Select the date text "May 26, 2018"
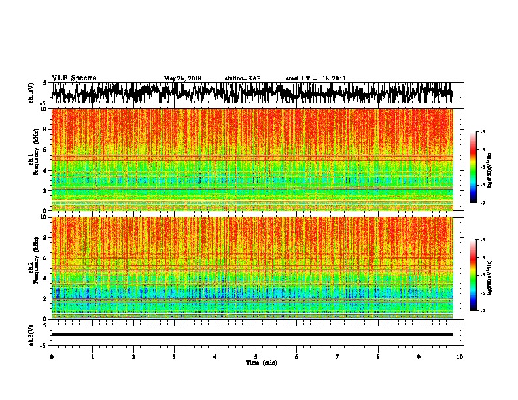 (x=182, y=78)
